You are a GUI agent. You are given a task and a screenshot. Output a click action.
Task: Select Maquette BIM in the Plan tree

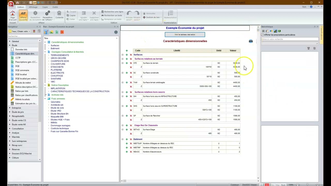pos(57,117)
